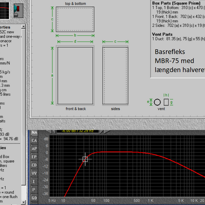Click the properties panel scroll-up arrow

pyautogui.click(x=23, y=26)
